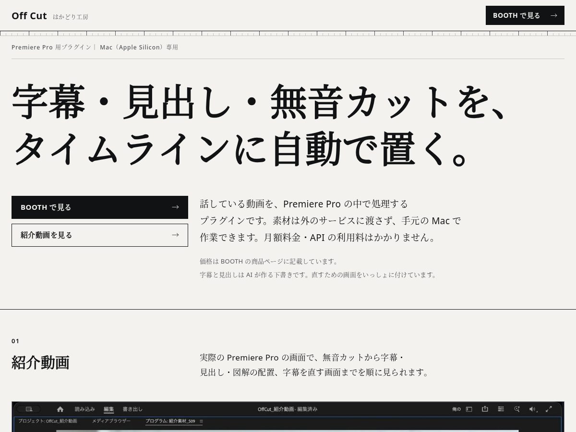
Task: Open BOOTH via the top-right header button
Action: tap(525, 15)
